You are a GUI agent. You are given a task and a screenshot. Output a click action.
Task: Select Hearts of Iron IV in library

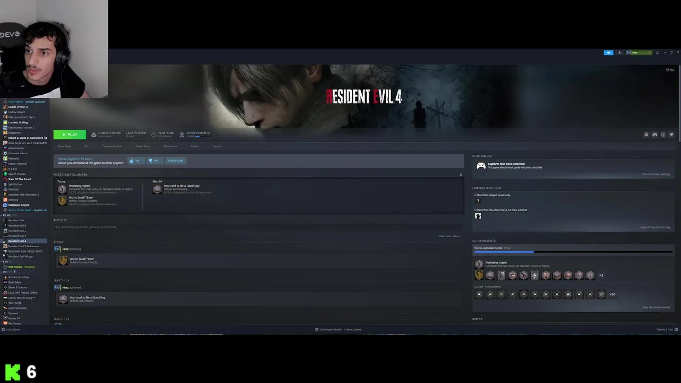click(18, 107)
